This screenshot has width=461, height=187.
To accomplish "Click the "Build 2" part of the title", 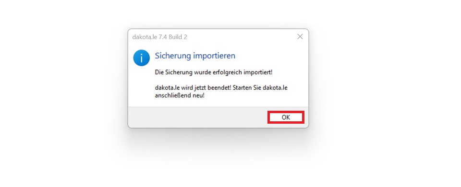I will point(178,37).
